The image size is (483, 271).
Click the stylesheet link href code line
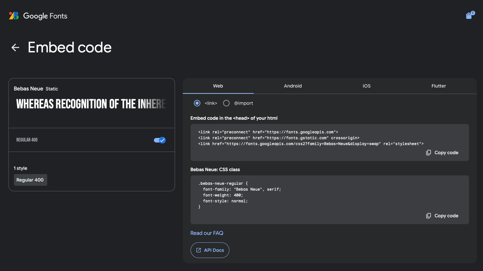[311, 144]
